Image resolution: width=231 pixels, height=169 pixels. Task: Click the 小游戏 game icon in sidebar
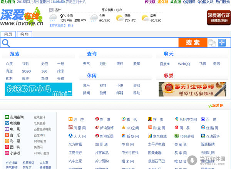[7, 153]
